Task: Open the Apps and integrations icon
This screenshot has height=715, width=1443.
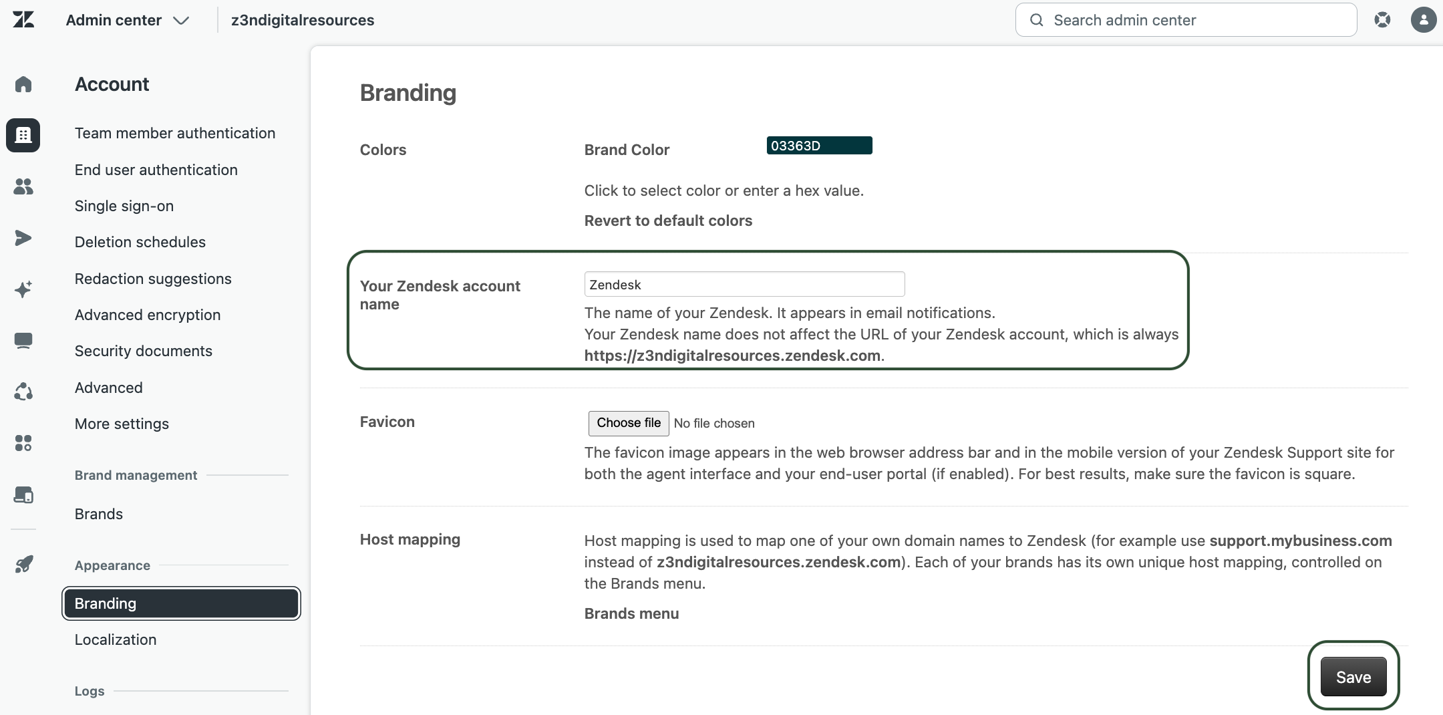Action: coord(23,443)
